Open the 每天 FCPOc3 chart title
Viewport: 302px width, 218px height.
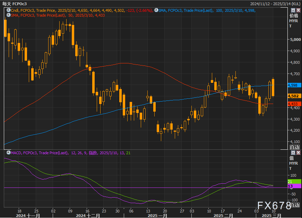coord(15,3)
